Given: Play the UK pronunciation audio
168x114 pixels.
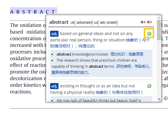Looking at the screenshot, I should pos(143,22).
